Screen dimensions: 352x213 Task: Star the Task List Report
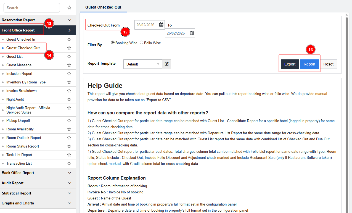click(69, 155)
